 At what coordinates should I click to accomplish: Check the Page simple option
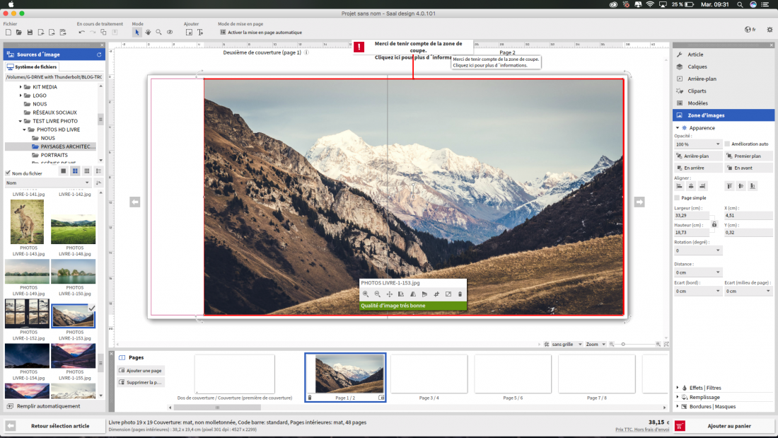(x=678, y=197)
